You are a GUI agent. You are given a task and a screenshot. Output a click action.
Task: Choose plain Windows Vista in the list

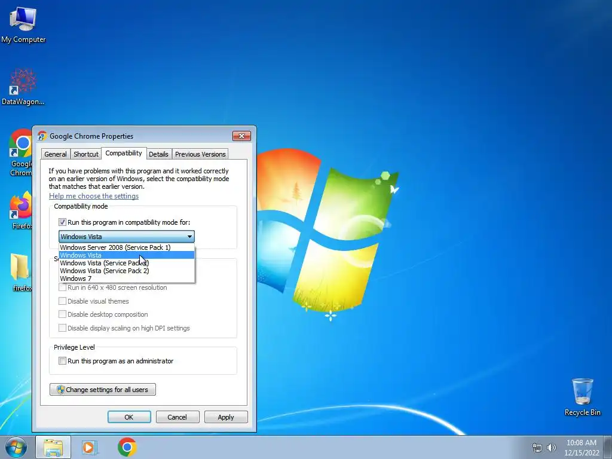pyautogui.click(x=127, y=255)
